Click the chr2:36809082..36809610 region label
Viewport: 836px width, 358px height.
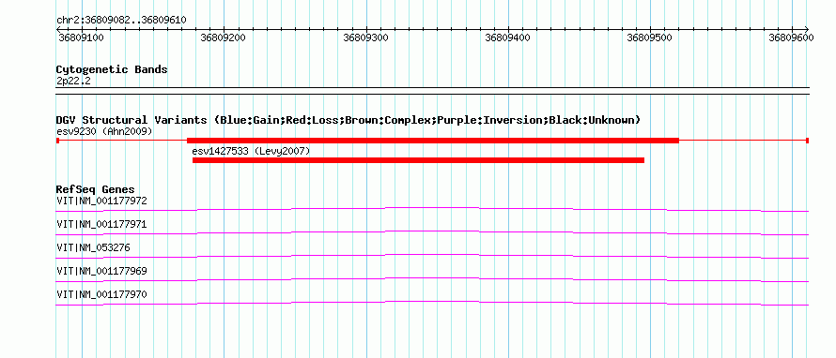click(x=121, y=21)
